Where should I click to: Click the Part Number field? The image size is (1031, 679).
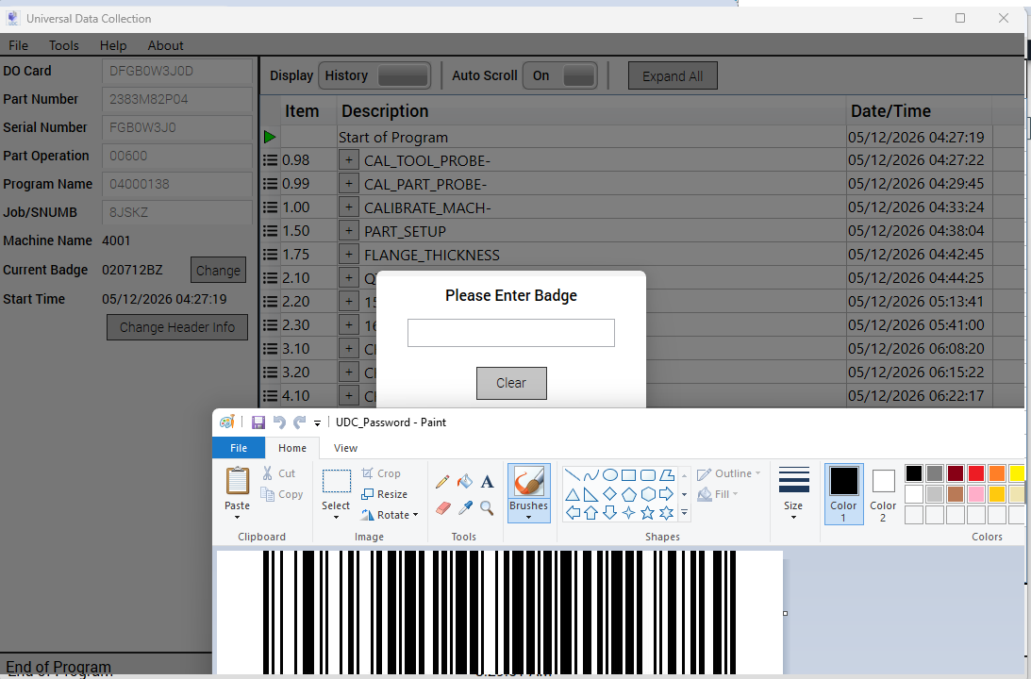coord(177,99)
